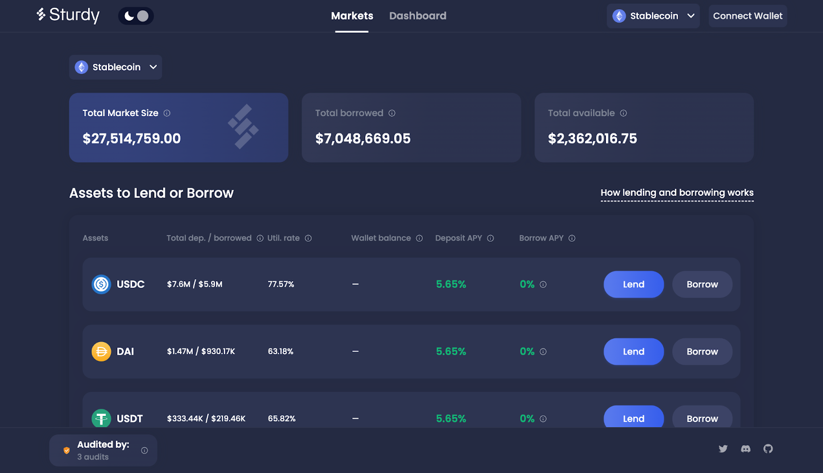Open the Stablecoin dropdown in header
Viewport: 823px width, 473px height.
click(653, 16)
